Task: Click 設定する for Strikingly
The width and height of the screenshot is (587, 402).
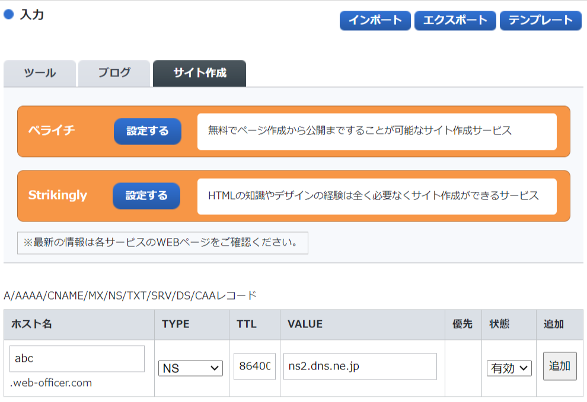Action: [x=146, y=195]
